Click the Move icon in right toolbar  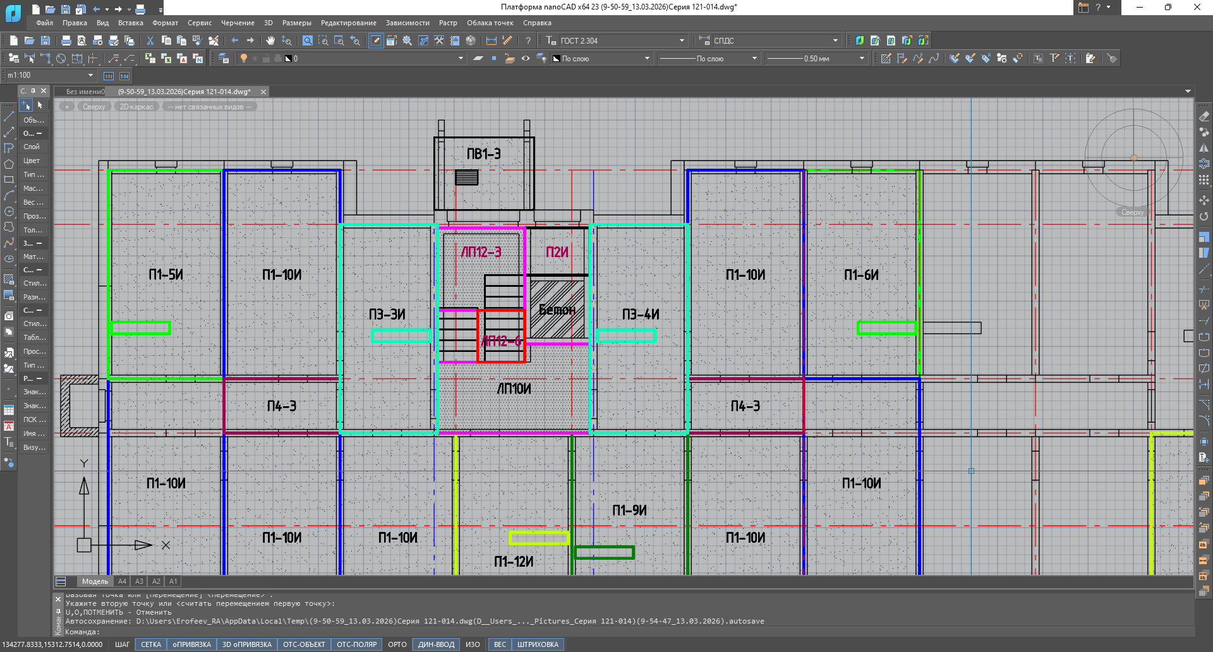pos(1204,200)
